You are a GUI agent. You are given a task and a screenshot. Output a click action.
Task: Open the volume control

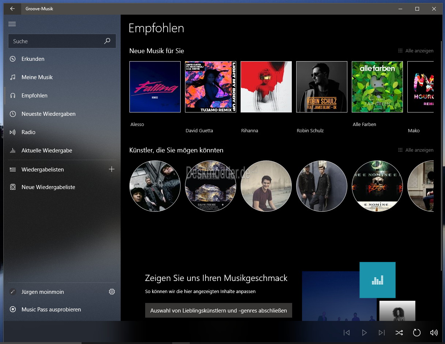(x=434, y=333)
